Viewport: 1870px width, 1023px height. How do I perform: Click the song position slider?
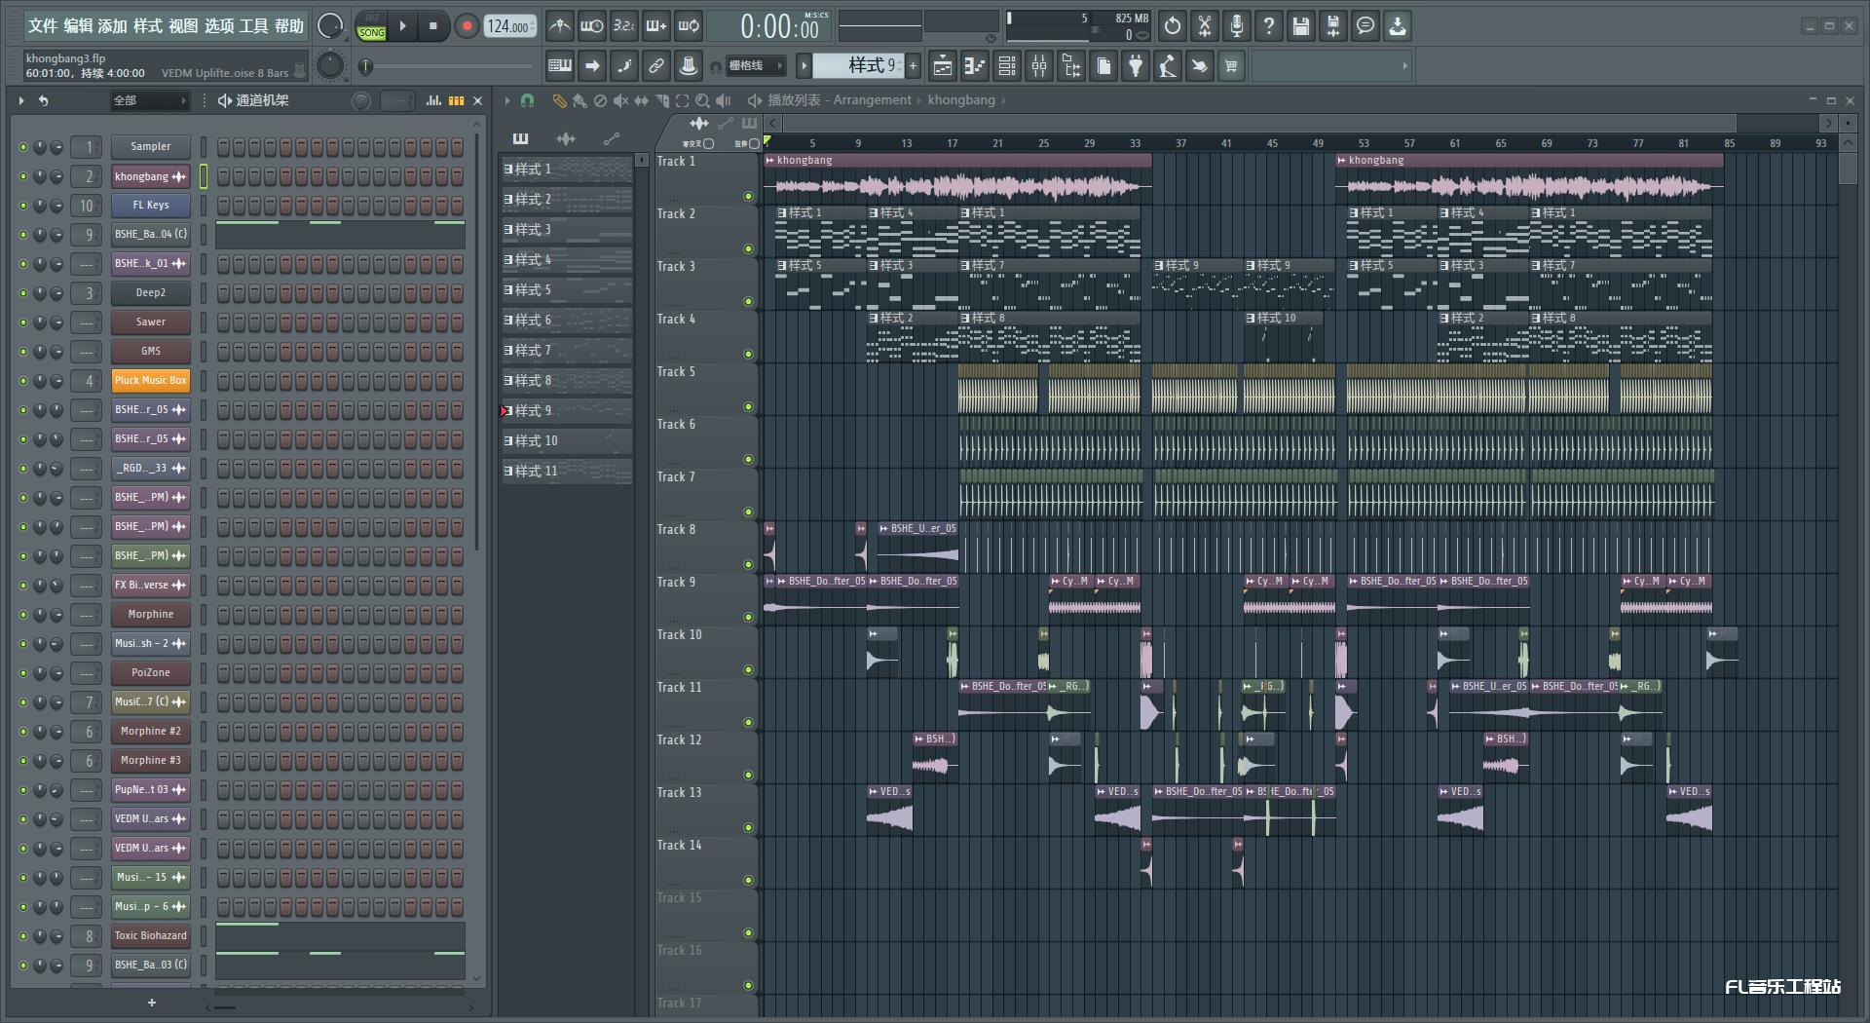point(448,66)
